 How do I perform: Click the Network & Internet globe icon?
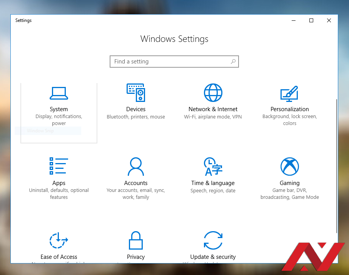(x=213, y=93)
